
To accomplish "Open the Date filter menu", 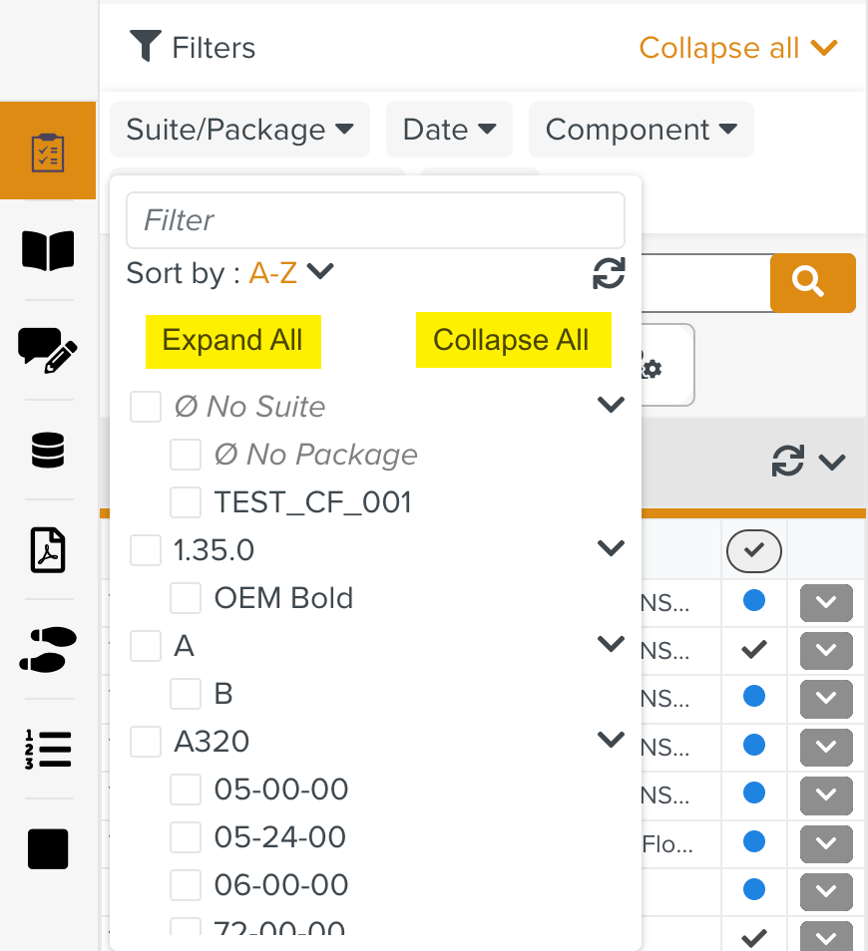I will 449,130.
